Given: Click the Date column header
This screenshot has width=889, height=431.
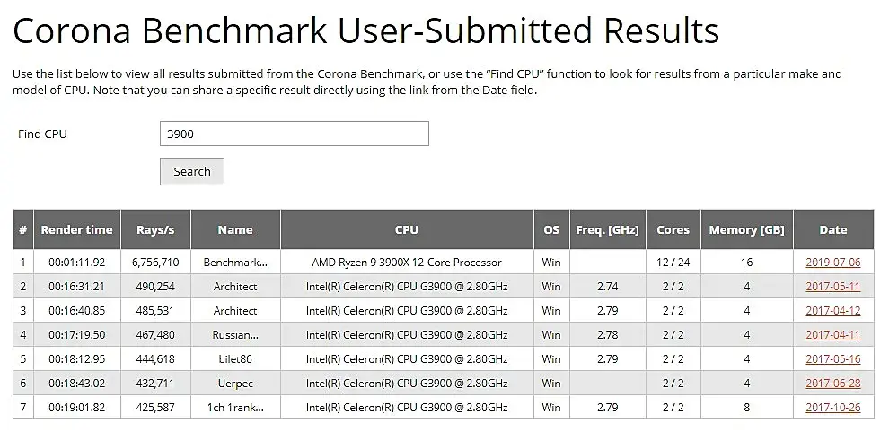Looking at the screenshot, I should click(832, 229).
